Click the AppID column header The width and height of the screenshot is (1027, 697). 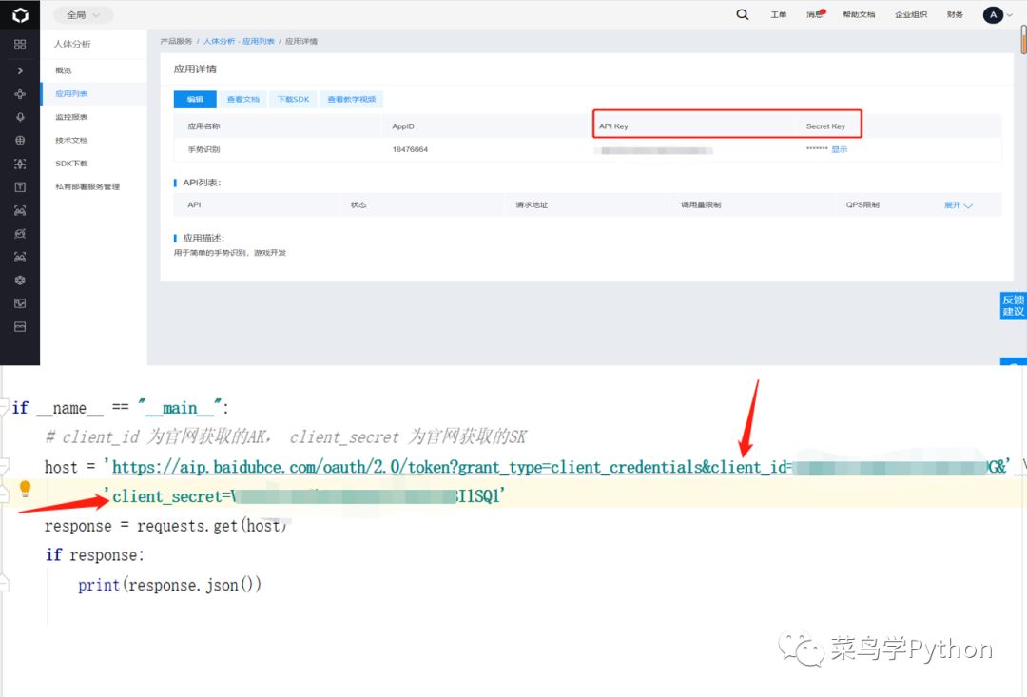tap(403, 126)
